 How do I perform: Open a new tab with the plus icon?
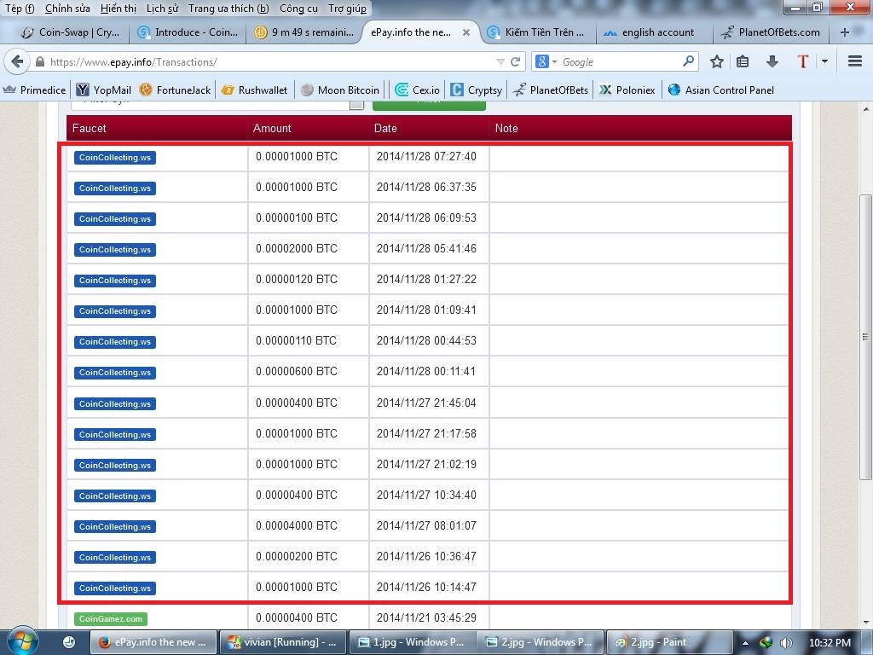[x=845, y=32]
